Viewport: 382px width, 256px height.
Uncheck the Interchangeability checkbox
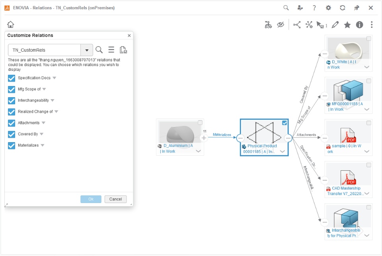12,100
